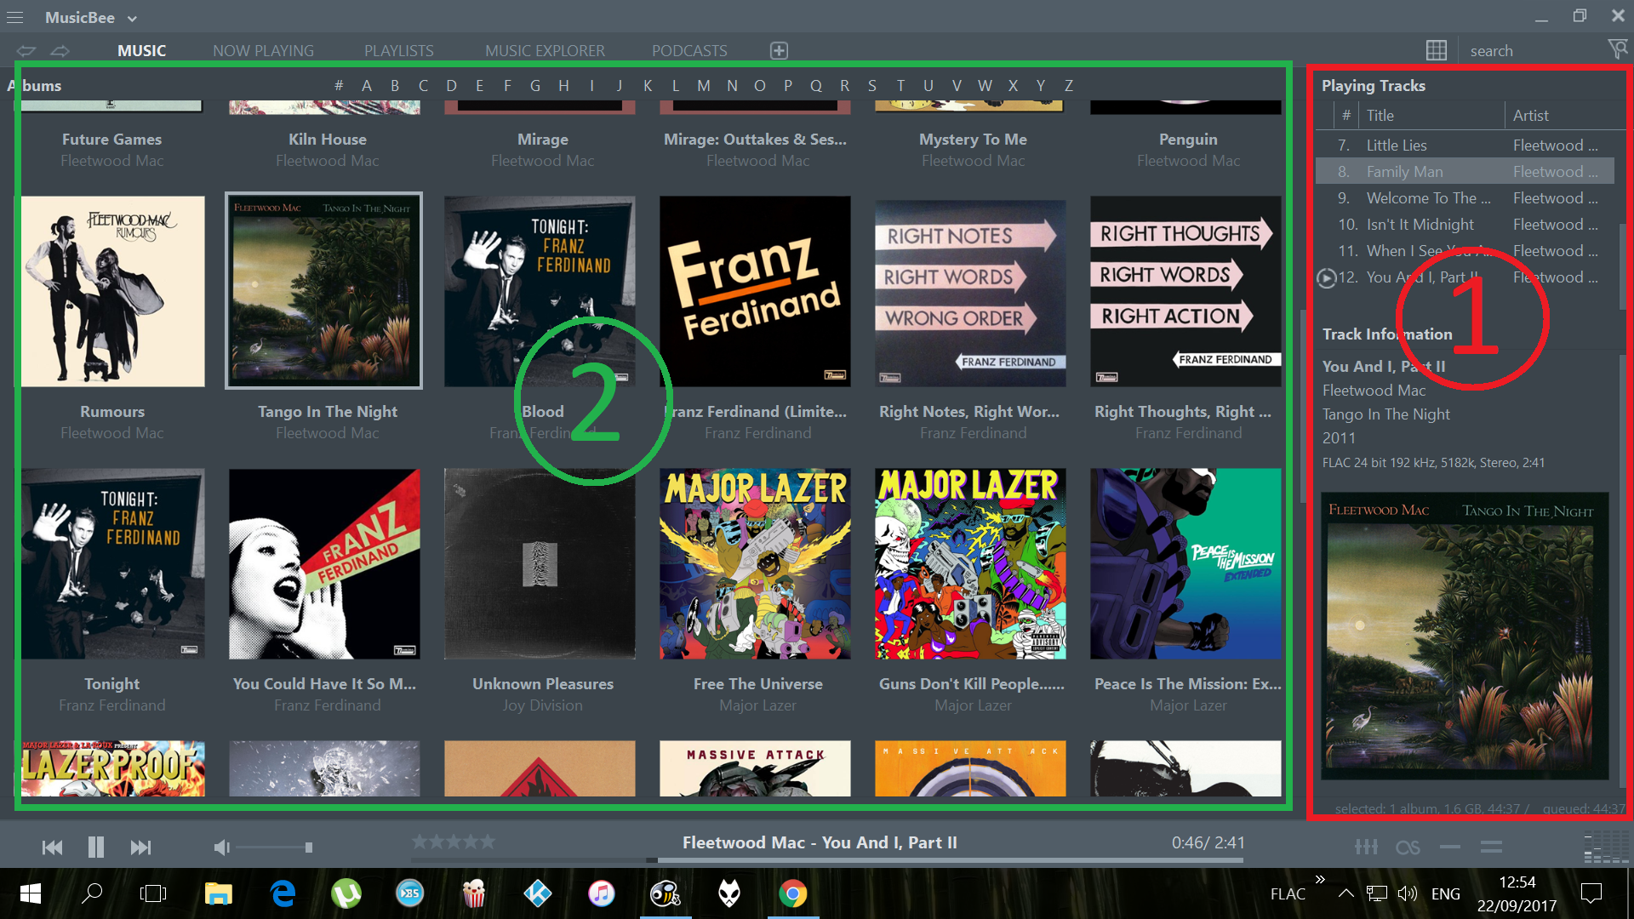Go back with the left arrow
The width and height of the screenshot is (1634, 919).
(26, 51)
